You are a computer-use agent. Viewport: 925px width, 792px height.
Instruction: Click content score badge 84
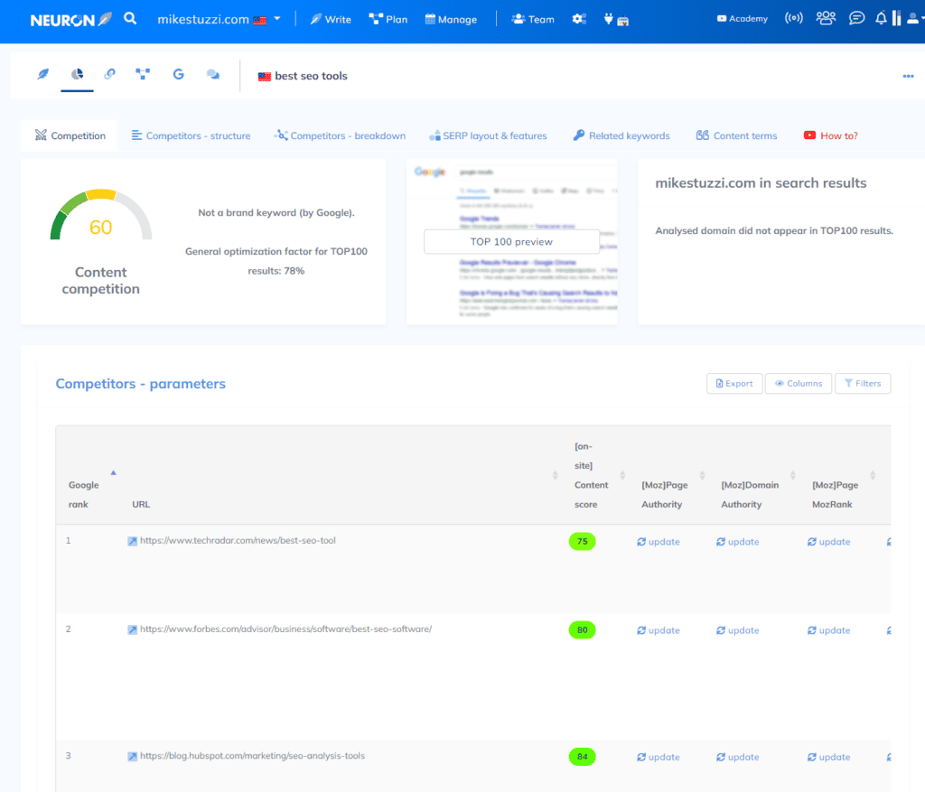[583, 757]
